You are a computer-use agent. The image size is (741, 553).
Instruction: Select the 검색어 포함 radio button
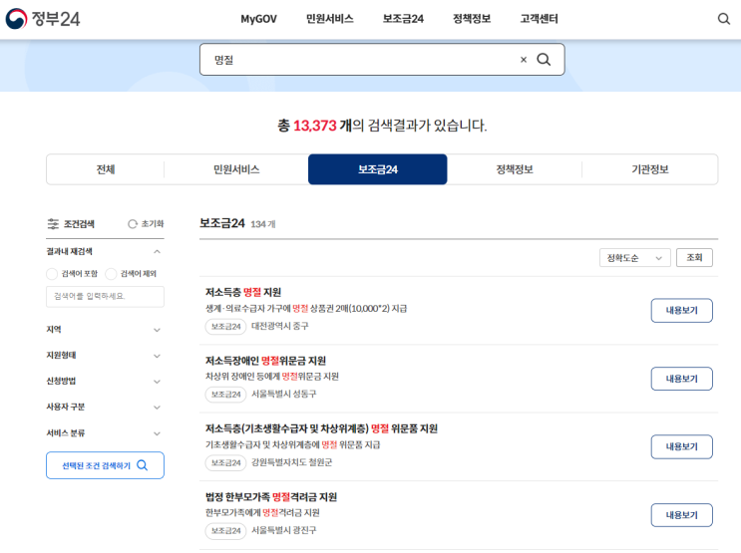[x=52, y=274]
